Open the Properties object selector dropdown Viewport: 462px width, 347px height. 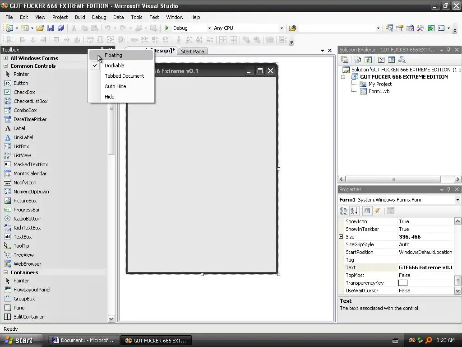pos(457,200)
